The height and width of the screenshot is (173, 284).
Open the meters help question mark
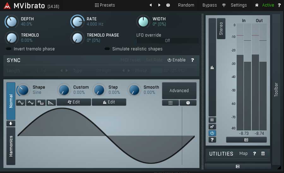[212, 140]
